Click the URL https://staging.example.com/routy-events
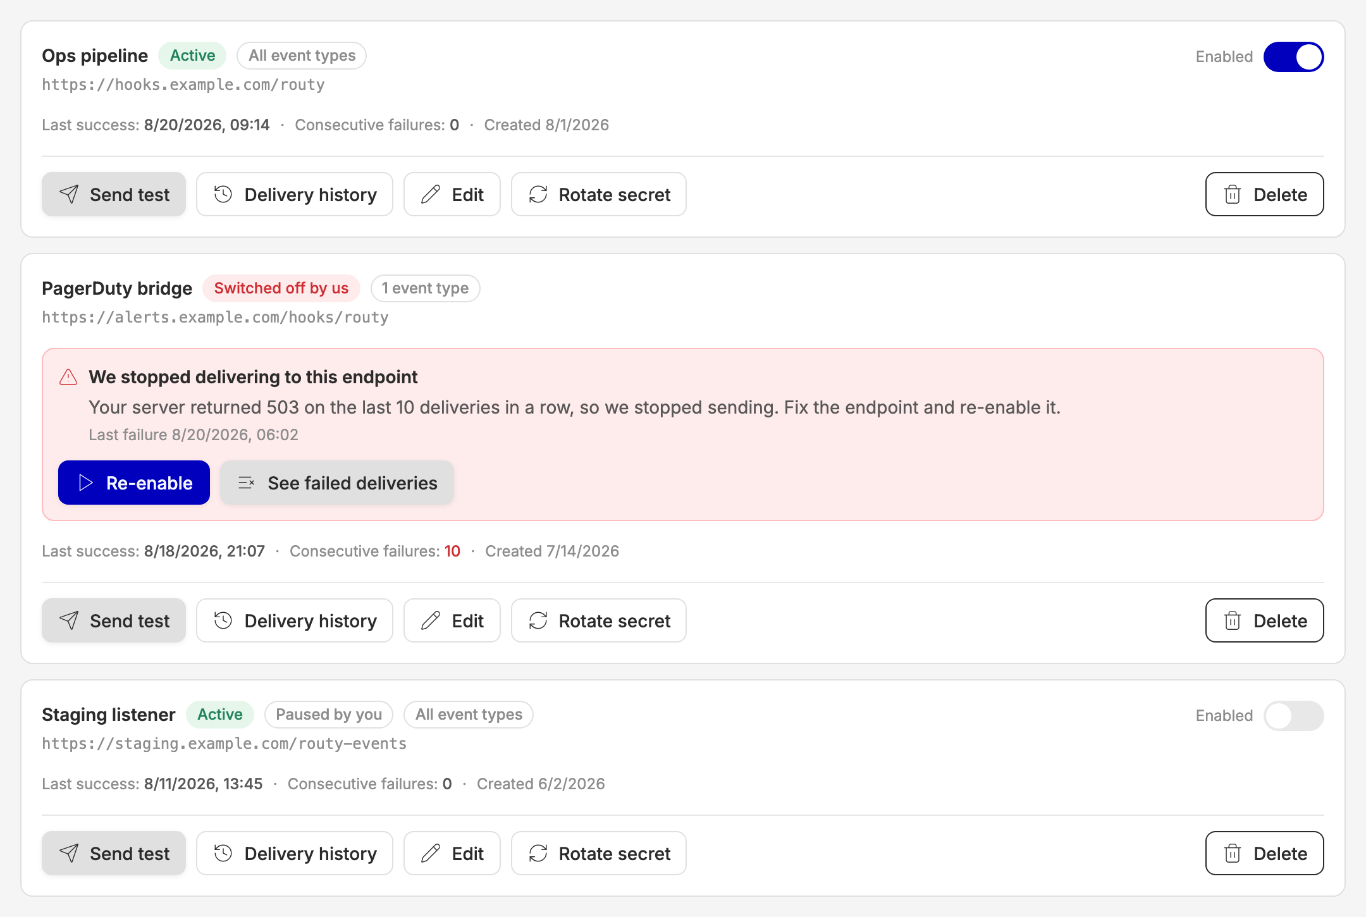The height and width of the screenshot is (917, 1366). click(225, 744)
